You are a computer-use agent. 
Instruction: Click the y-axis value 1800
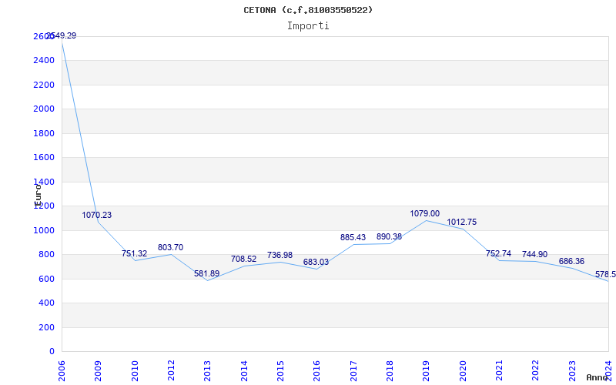(44, 133)
